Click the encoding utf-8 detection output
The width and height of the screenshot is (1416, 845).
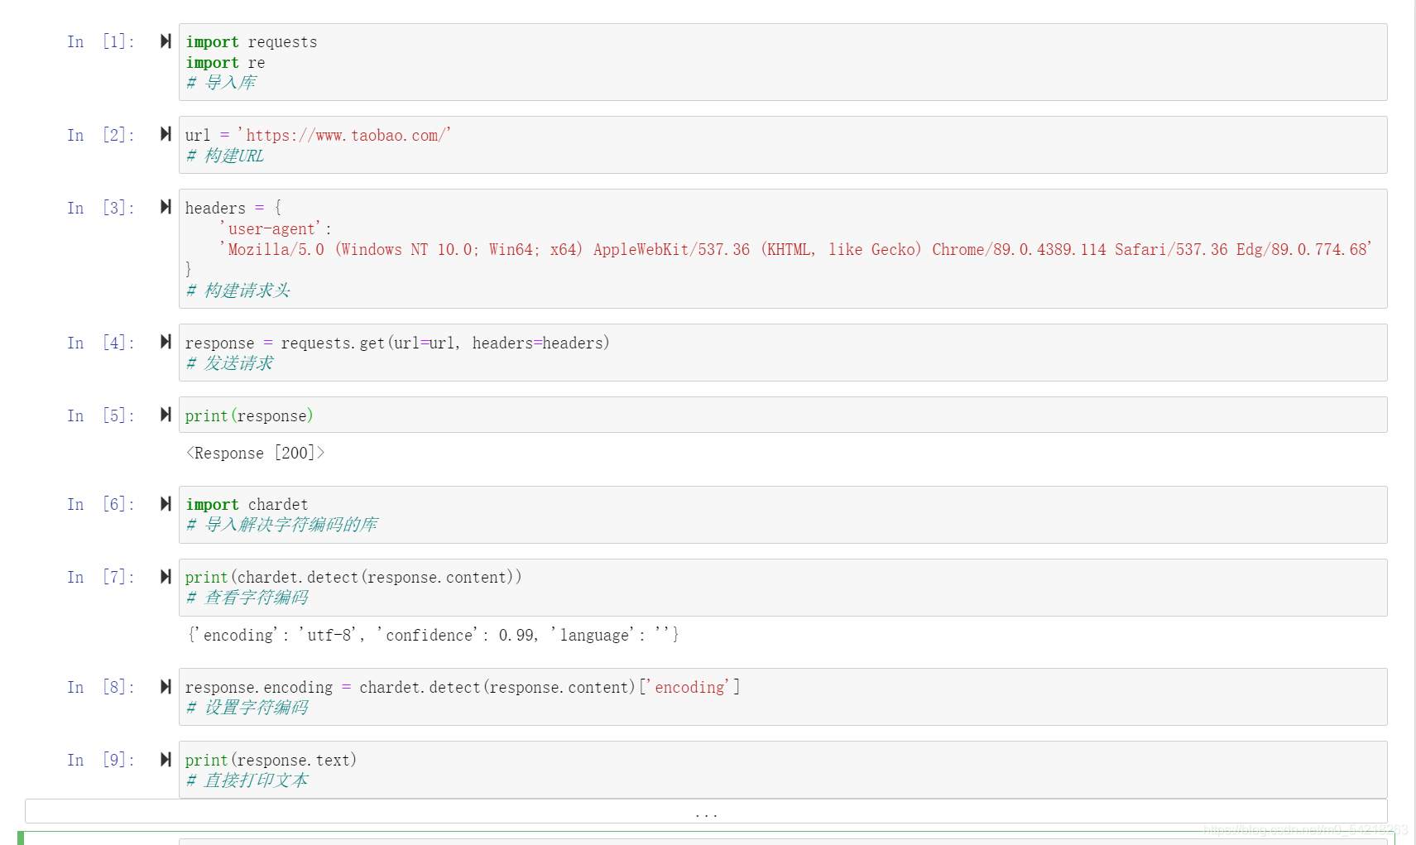[x=433, y=635]
